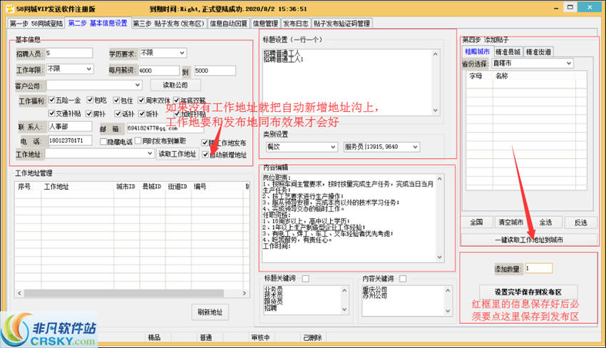The height and width of the screenshot is (348, 606).
Task: Click right arrow of address table scrollbar
Action: [244, 293]
